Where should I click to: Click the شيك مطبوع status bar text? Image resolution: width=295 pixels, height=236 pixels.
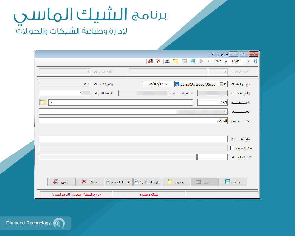click(149, 194)
